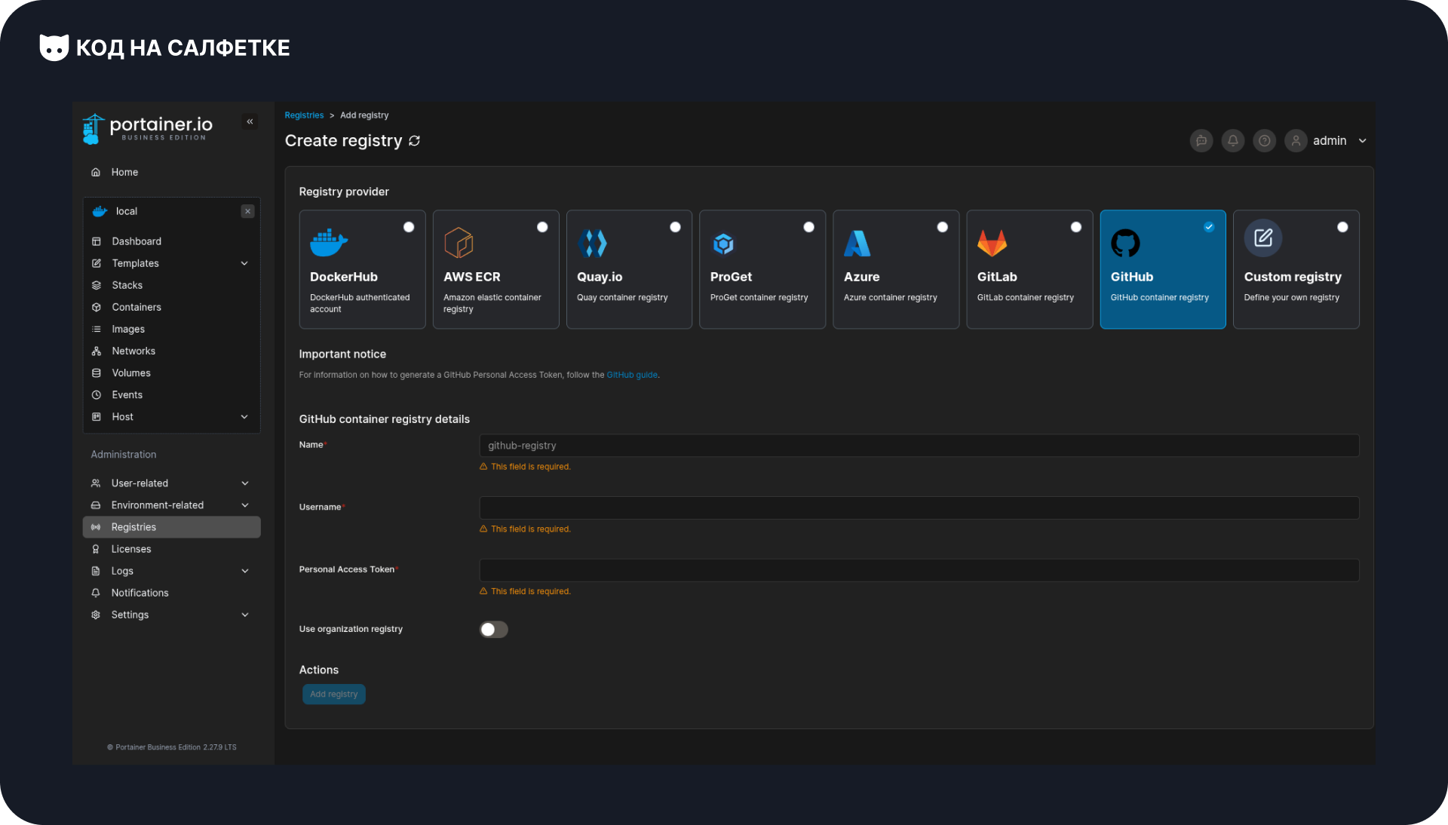Click the Registries breadcrumb link
The image size is (1448, 825).
(x=304, y=115)
